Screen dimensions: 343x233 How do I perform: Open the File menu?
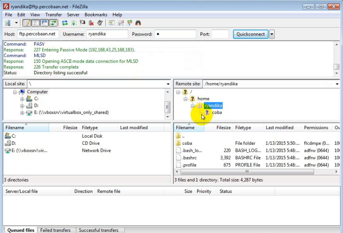[8, 15]
